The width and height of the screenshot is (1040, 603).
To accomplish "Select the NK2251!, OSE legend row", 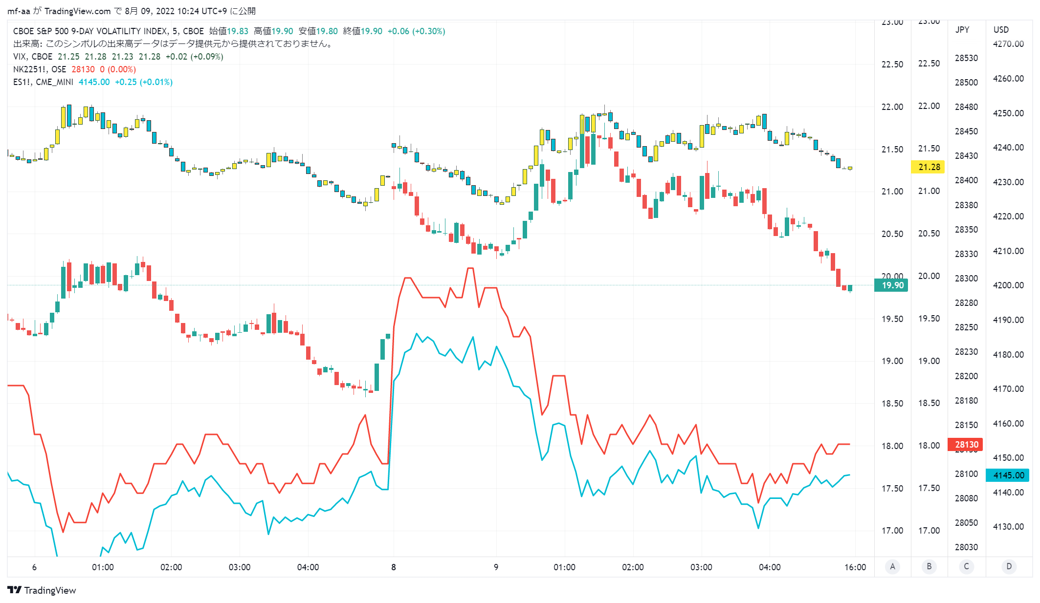I will (x=74, y=69).
